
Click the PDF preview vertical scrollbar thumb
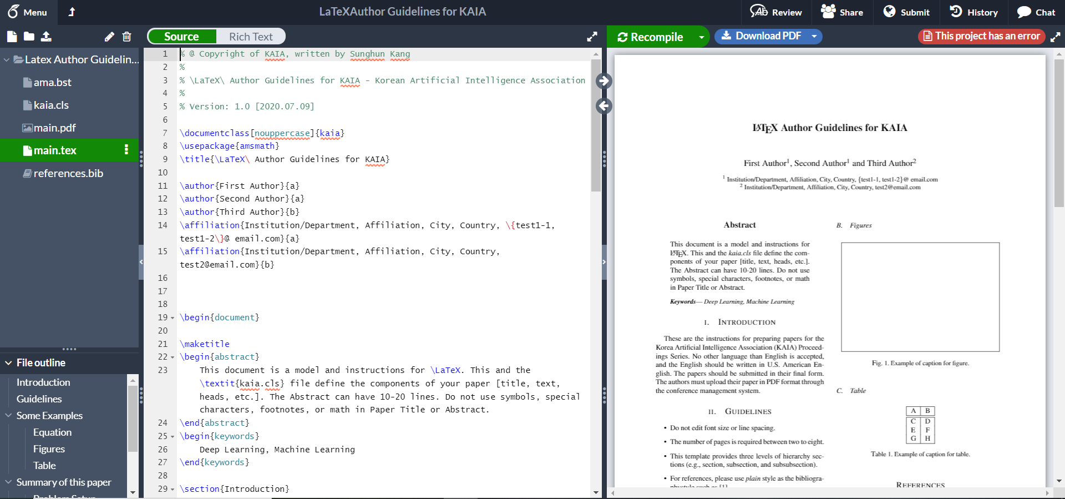1059,132
